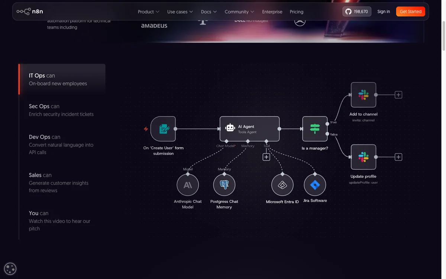Click the 'Microsoft Entra ID' label
The image size is (446, 279).
click(282, 202)
